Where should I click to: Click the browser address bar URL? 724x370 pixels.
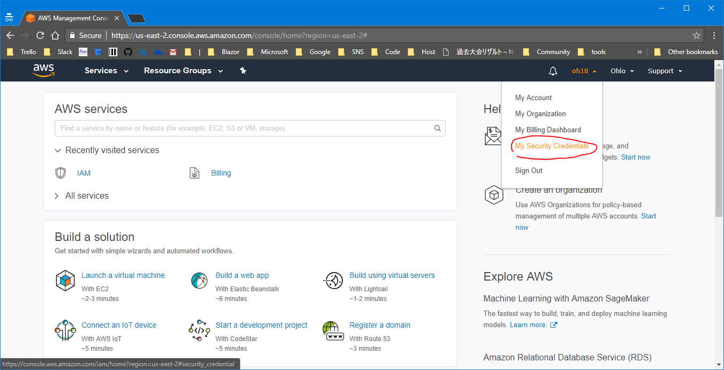coord(239,35)
